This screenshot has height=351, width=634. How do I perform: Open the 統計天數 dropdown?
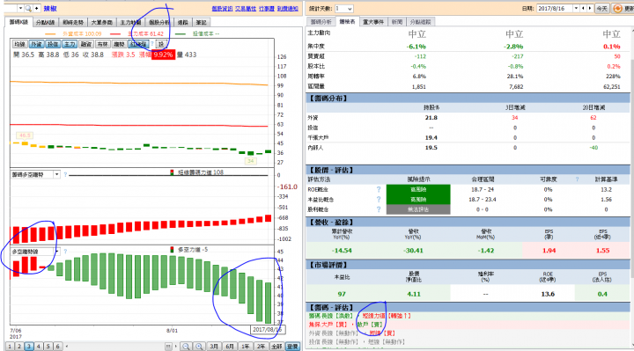[343, 9]
